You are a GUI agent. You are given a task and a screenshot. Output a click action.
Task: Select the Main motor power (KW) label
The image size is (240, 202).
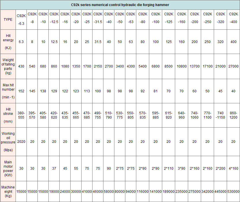tap(8, 168)
